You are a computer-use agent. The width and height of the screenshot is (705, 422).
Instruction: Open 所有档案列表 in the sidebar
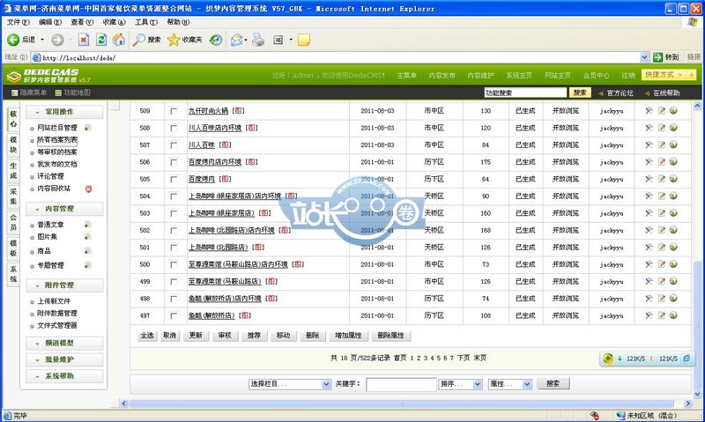point(57,140)
